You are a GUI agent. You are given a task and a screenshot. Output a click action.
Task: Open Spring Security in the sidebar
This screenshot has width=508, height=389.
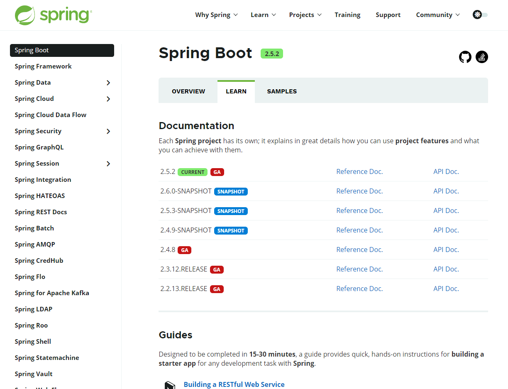[x=38, y=131]
